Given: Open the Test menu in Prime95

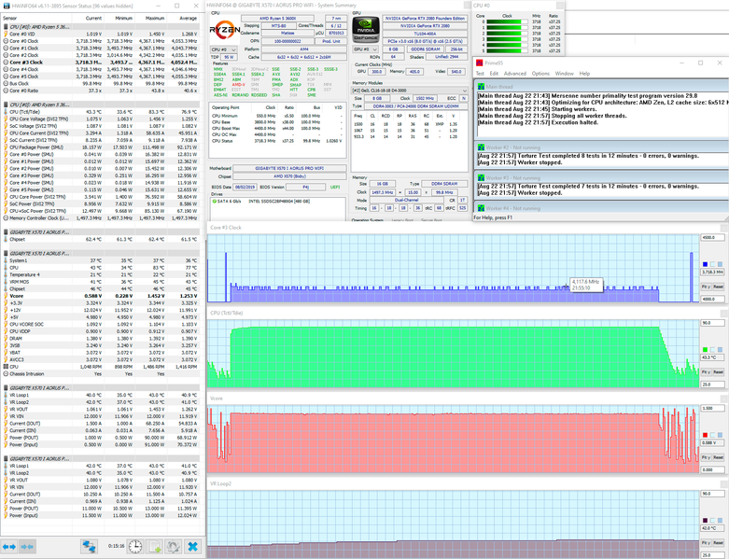Looking at the screenshot, I should click(x=480, y=74).
